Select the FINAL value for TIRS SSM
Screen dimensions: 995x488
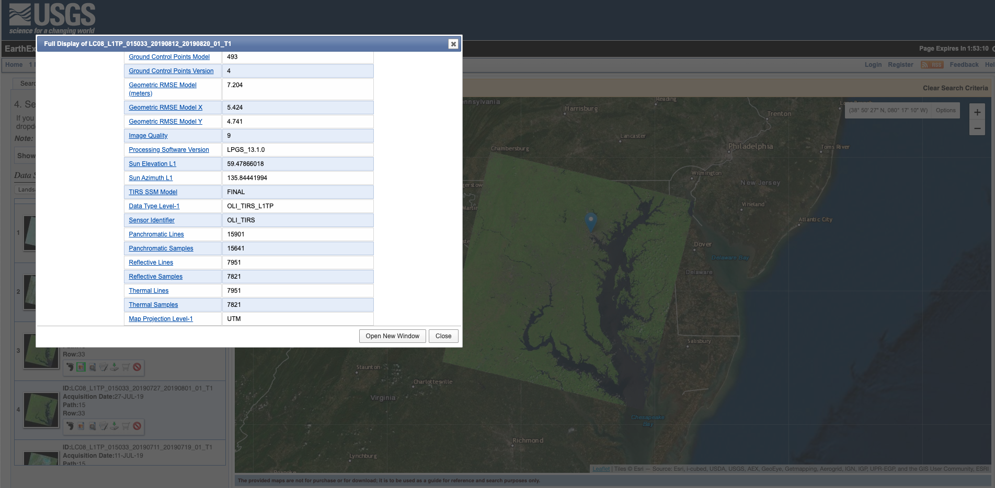click(x=236, y=192)
